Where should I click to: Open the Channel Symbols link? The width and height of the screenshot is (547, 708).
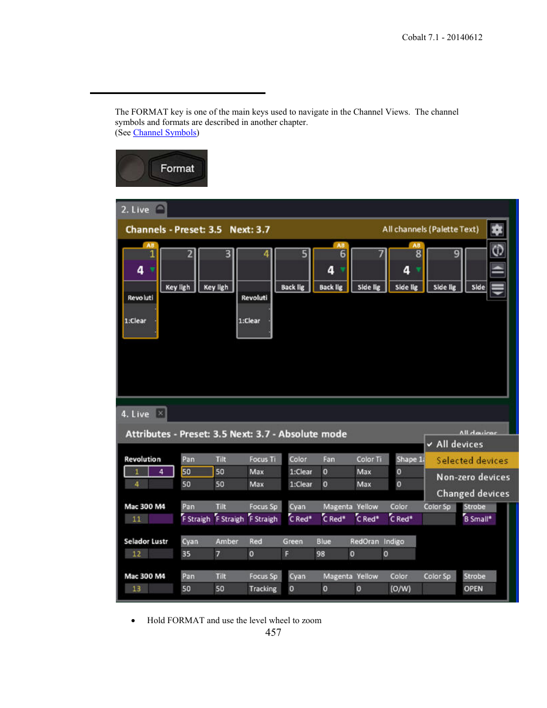(x=165, y=132)
